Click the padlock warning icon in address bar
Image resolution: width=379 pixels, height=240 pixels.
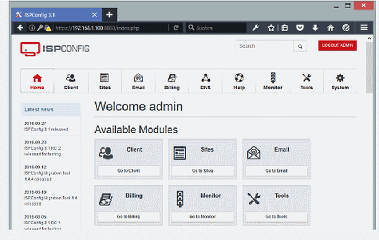(48, 28)
